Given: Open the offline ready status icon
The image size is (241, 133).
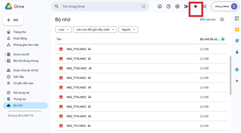Looking at the screenshot, I should tap(160, 7).
